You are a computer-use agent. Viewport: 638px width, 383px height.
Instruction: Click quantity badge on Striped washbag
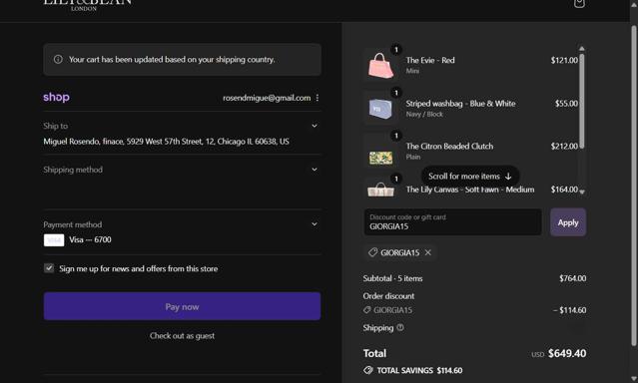click(x=396, y=93)
